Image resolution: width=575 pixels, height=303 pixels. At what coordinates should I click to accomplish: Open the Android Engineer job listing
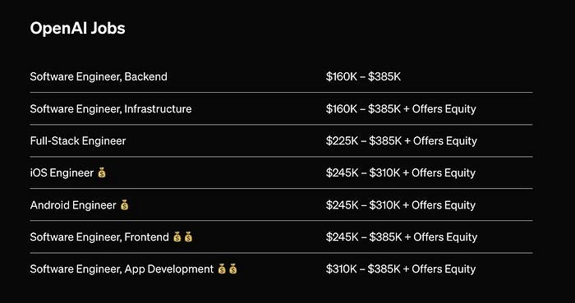(73, 204)
